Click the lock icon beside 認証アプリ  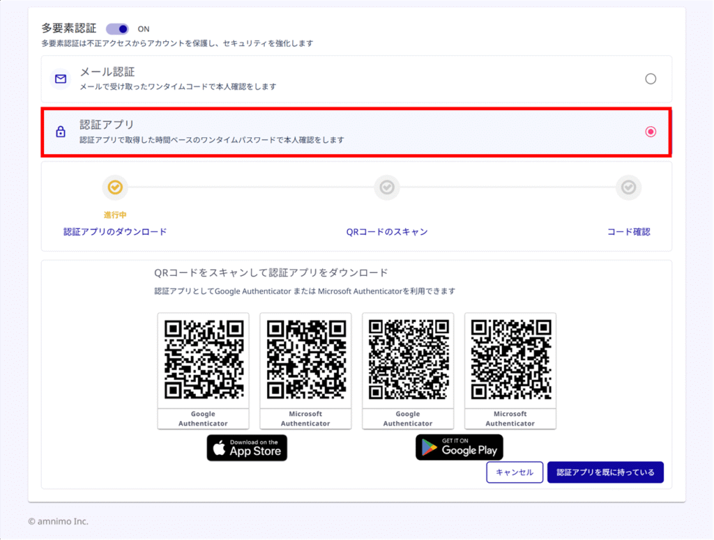61,132
